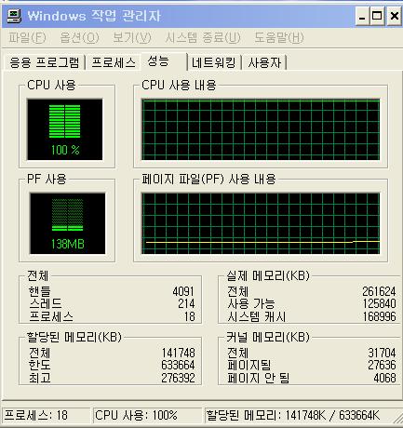This screenshot has height=428, width=403.
Task: Click the 페이지 파일(PF) 사용 내용 graph
Action: click(261, 223)
